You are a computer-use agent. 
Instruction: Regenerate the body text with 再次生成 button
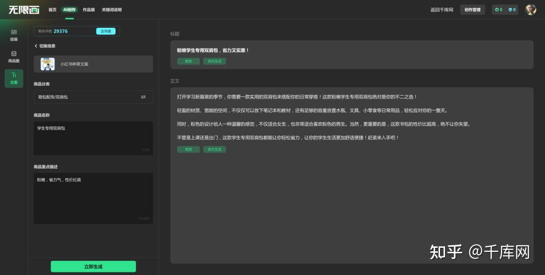tap(214, 150)
